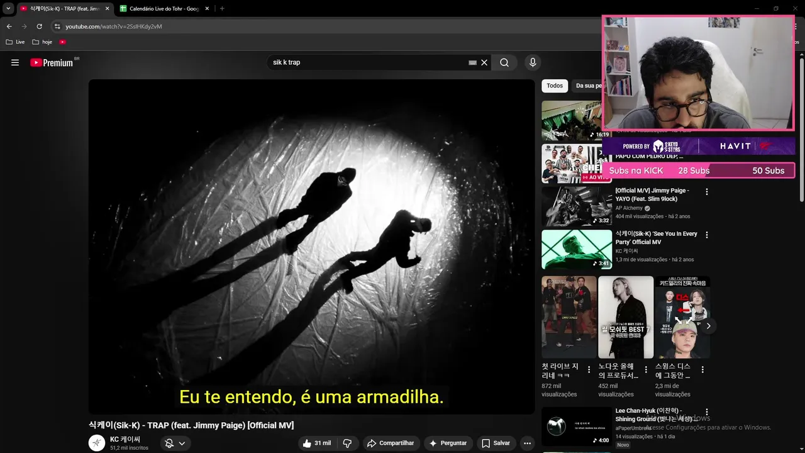The width and height of the screenshot is (805, 453).
Task: Open Lee Chan-Hyuk Shining Ground thumbnail
Action: 577,427
